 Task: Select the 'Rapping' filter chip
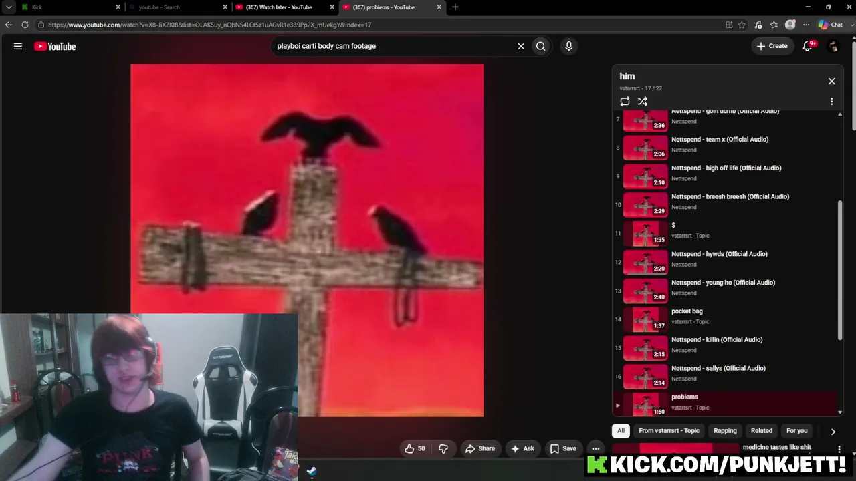point(725,431)
